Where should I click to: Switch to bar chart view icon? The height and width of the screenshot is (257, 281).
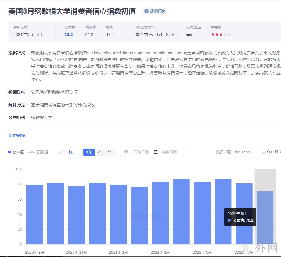(71, 152)
